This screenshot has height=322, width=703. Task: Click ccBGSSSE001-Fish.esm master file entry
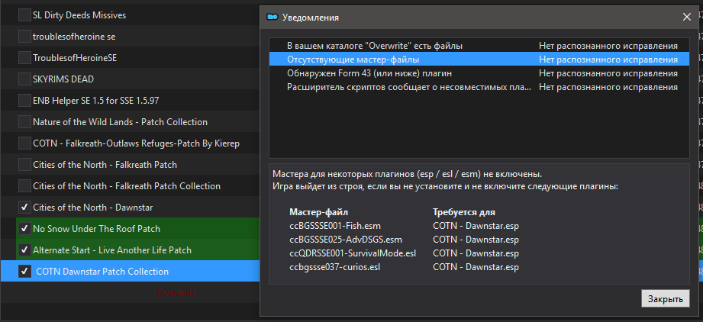pos(334,226)
